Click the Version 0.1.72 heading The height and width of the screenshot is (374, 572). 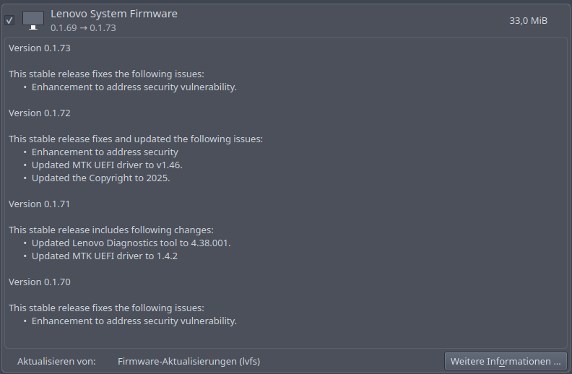[39, 113]
